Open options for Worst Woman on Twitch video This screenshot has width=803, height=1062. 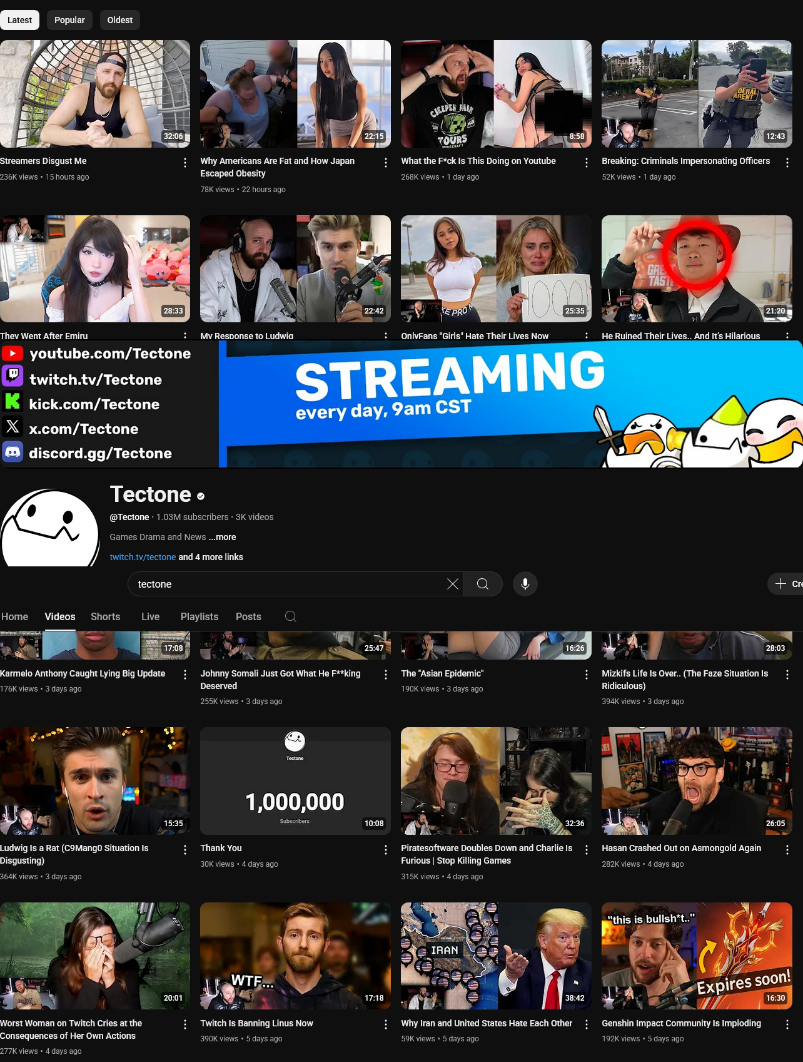(185, 1024)
